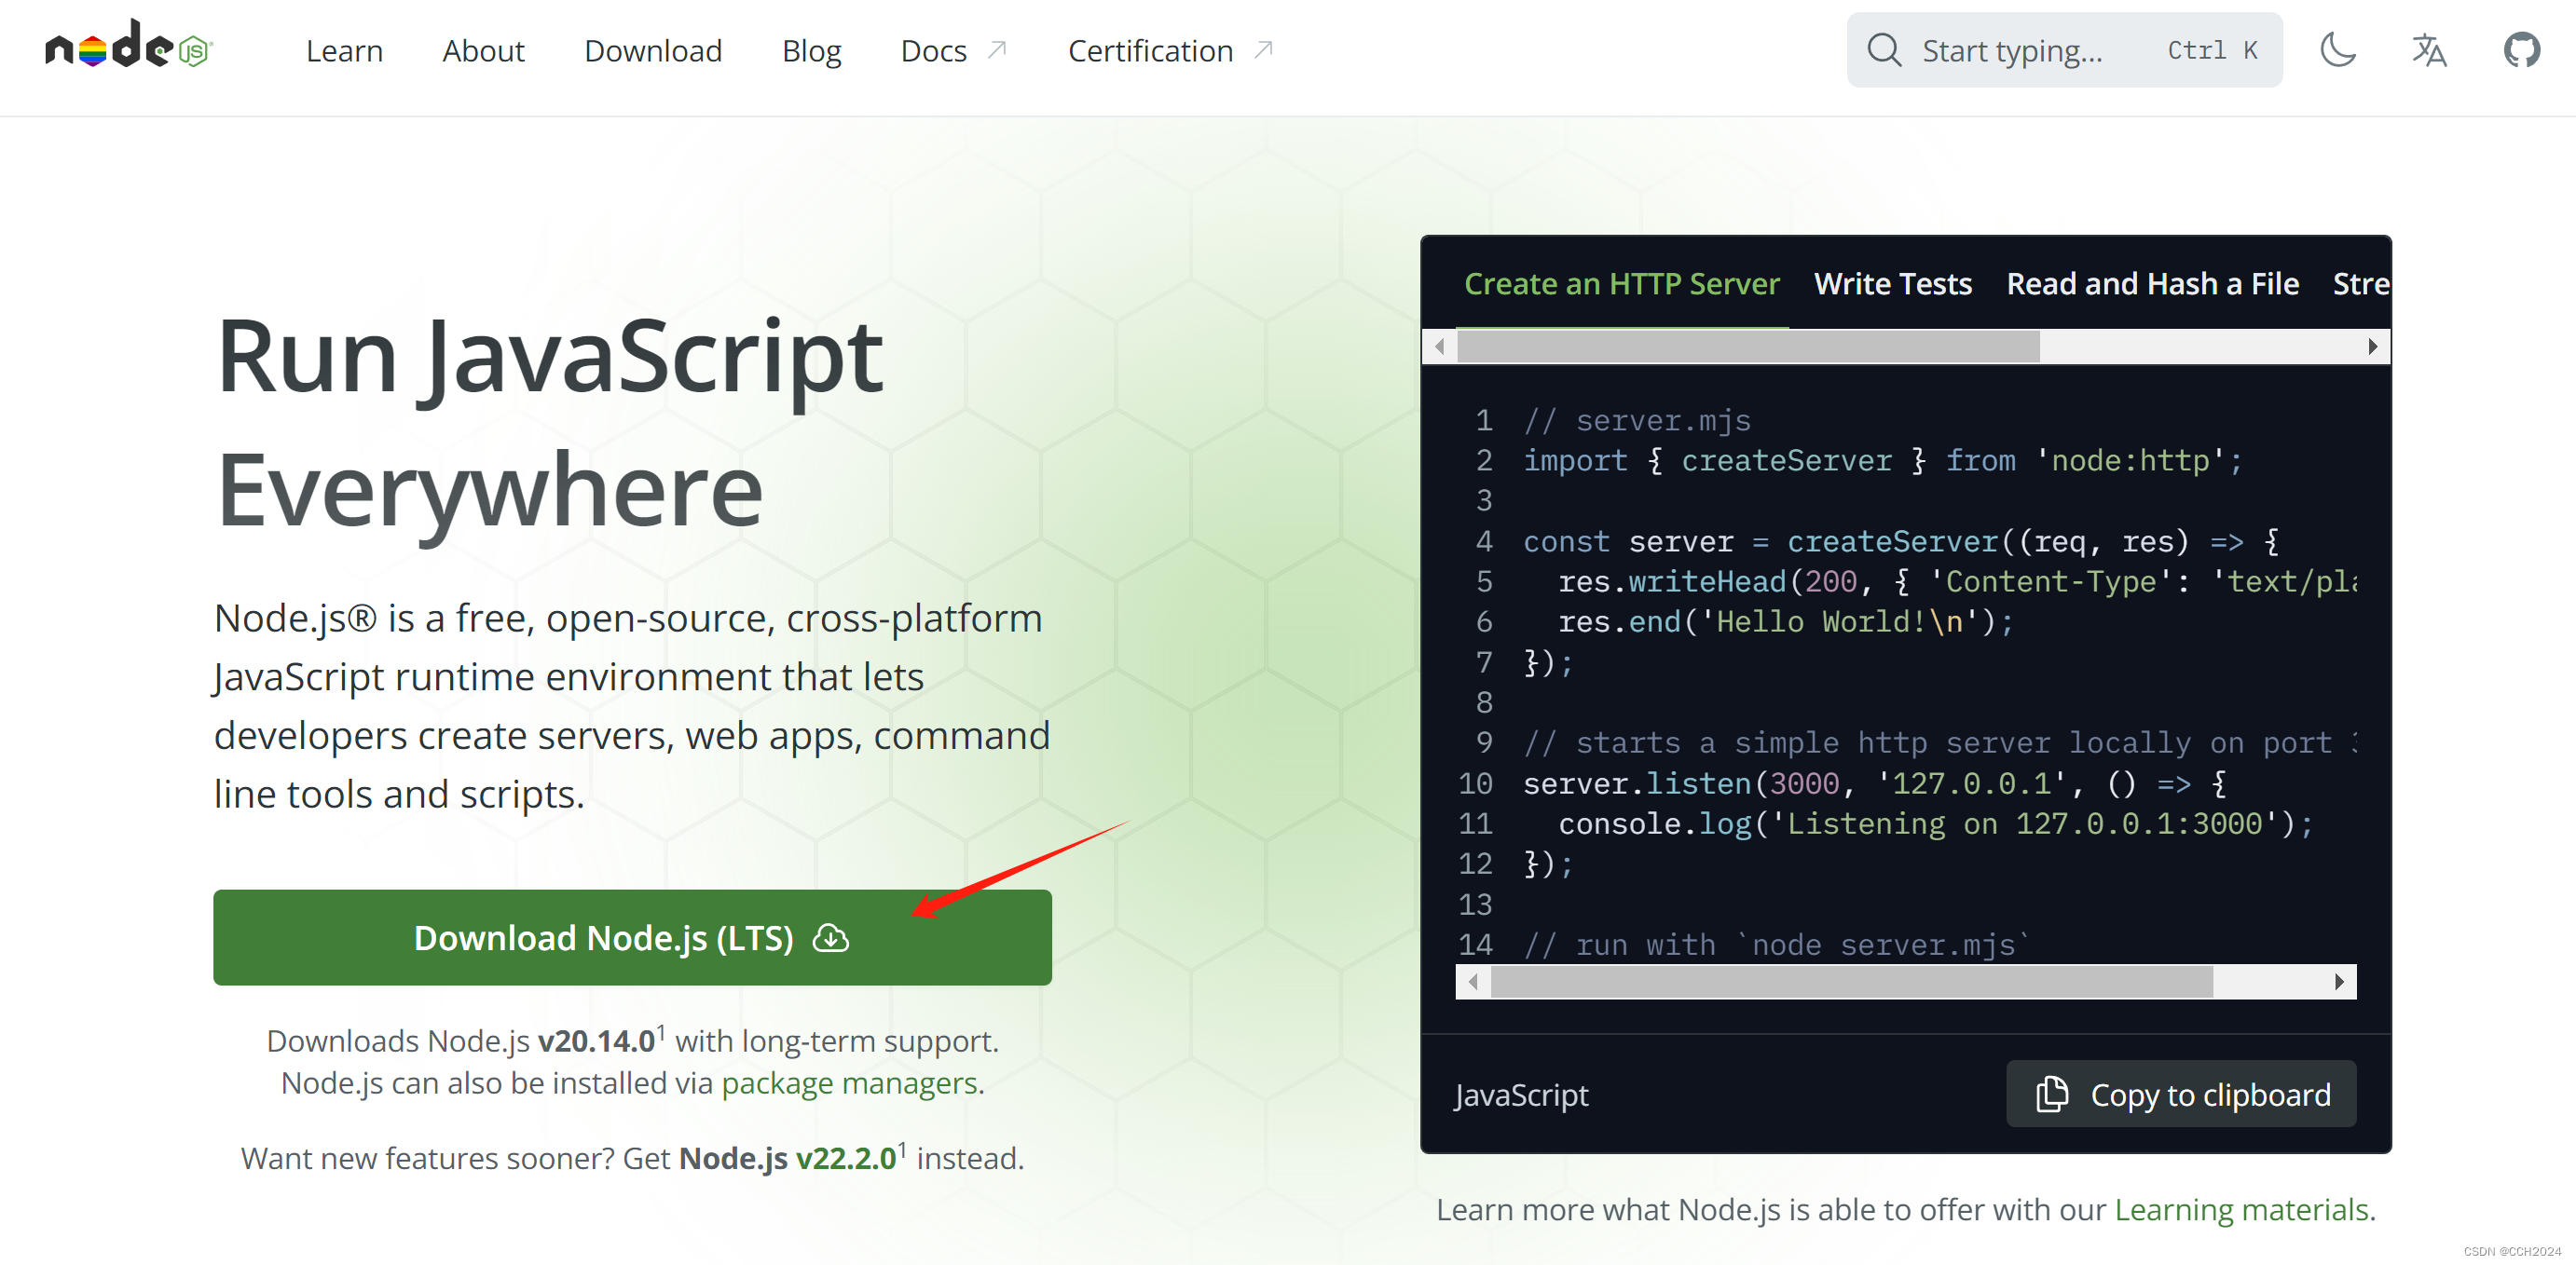Open the About menu item
This screenshot has width=2576, height=1265.
[x=483, y=50]
